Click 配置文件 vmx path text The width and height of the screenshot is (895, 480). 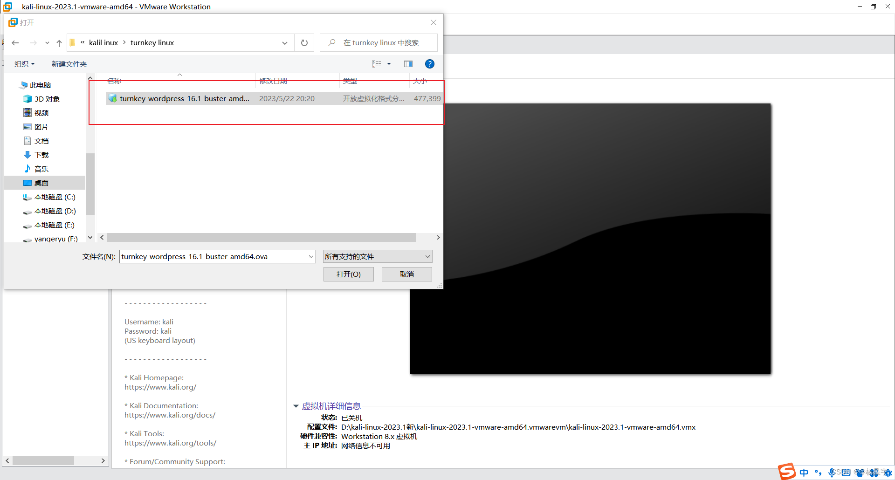tap(518, 427)
